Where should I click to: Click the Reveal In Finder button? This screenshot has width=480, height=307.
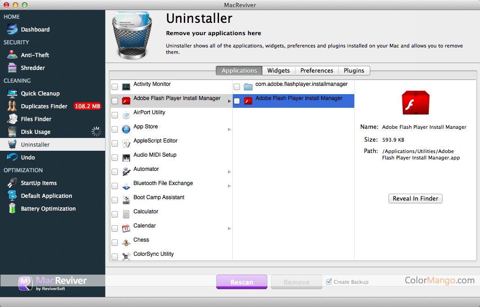415,198
